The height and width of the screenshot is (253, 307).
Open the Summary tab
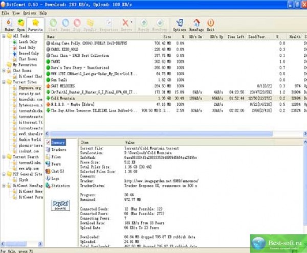(58, 142)
